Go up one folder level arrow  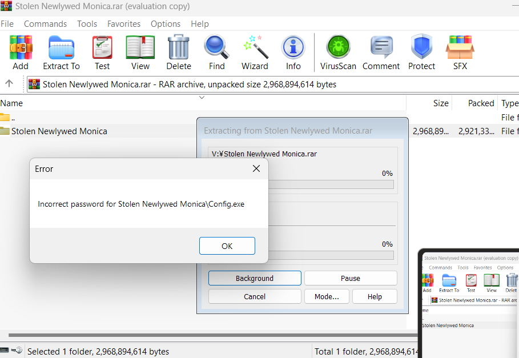point(9,83)
